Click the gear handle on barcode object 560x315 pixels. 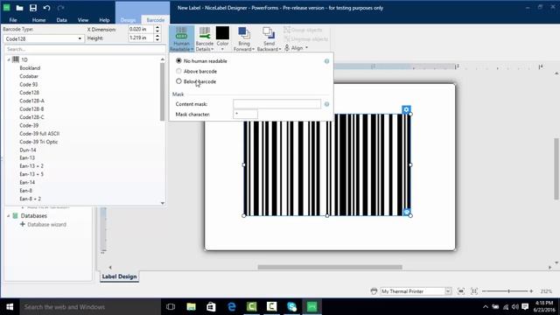pyautogui.click(x=406, y=109)
